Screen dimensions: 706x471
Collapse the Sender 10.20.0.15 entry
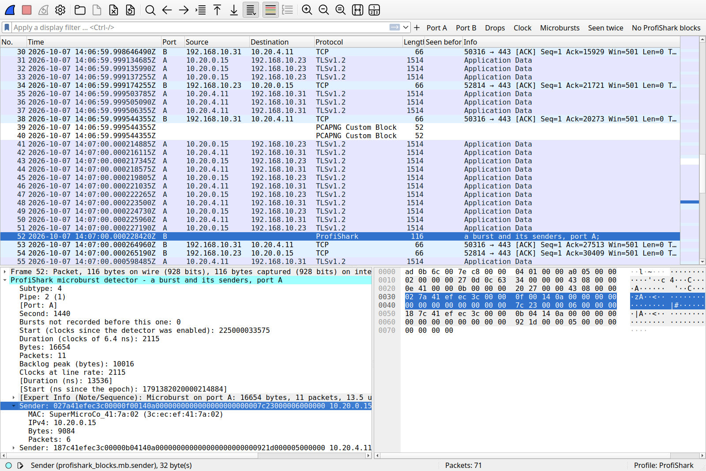pos(14,406)
